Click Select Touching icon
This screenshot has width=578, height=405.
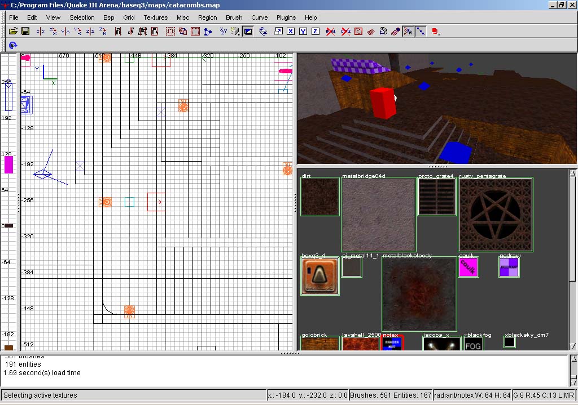pos(130,32)
